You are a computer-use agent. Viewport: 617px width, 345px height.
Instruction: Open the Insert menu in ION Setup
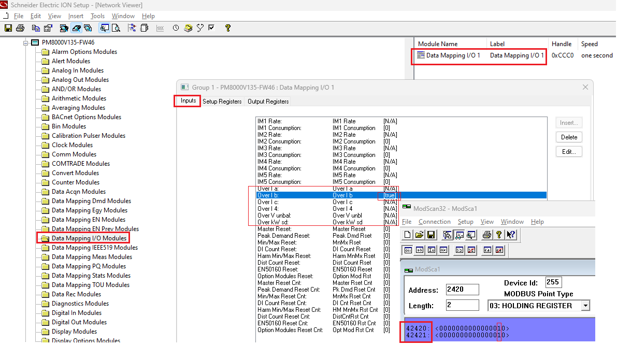[76, 16]
